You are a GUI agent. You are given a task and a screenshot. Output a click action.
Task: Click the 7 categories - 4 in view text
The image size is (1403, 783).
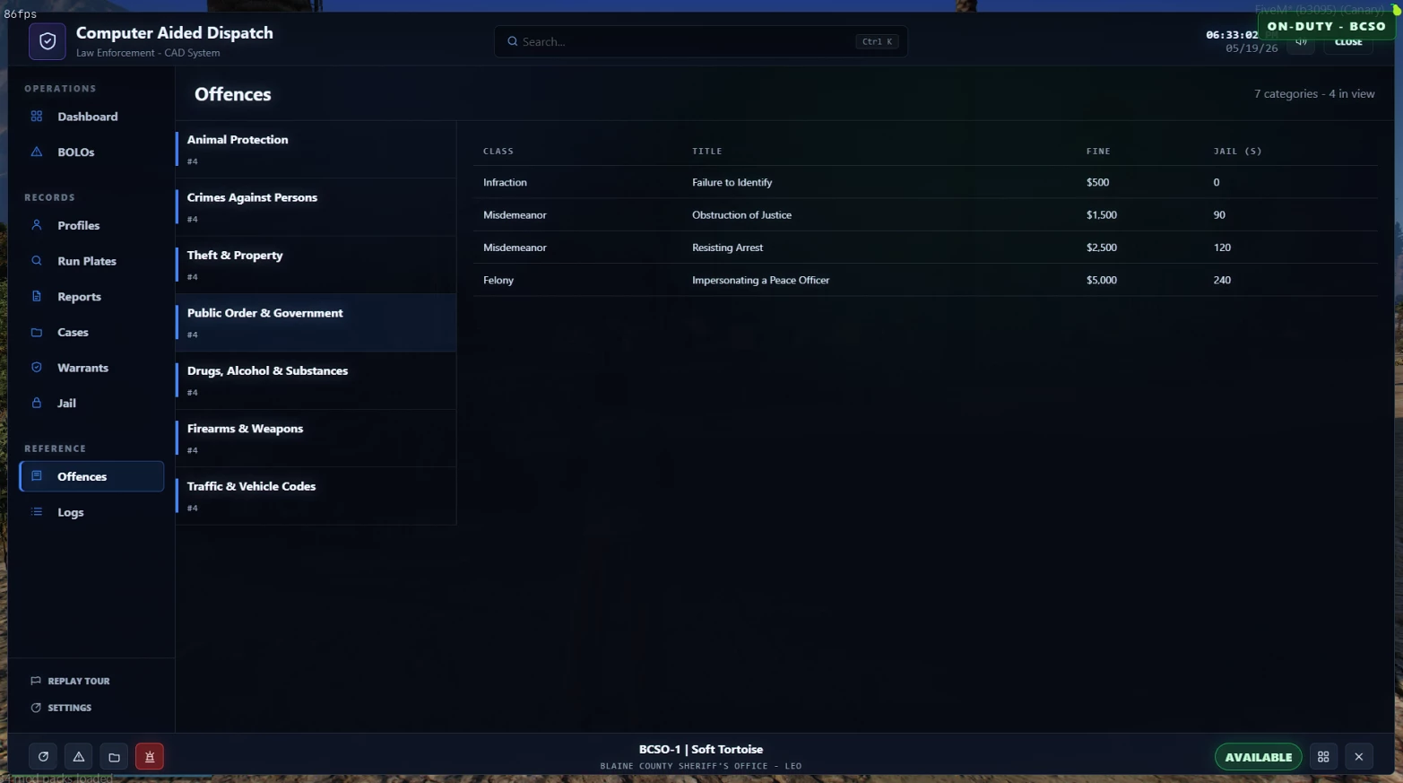pos(1314,93)
